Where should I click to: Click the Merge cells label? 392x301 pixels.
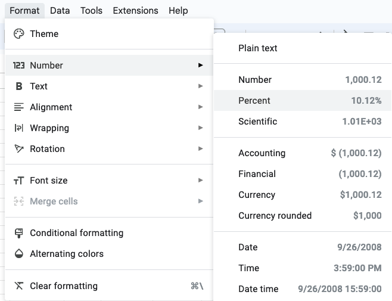[54, 201]
